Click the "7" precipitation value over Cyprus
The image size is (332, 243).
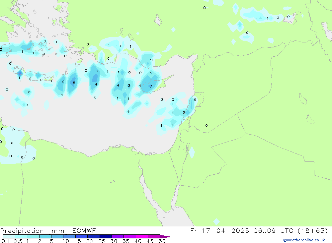(151, 86)
